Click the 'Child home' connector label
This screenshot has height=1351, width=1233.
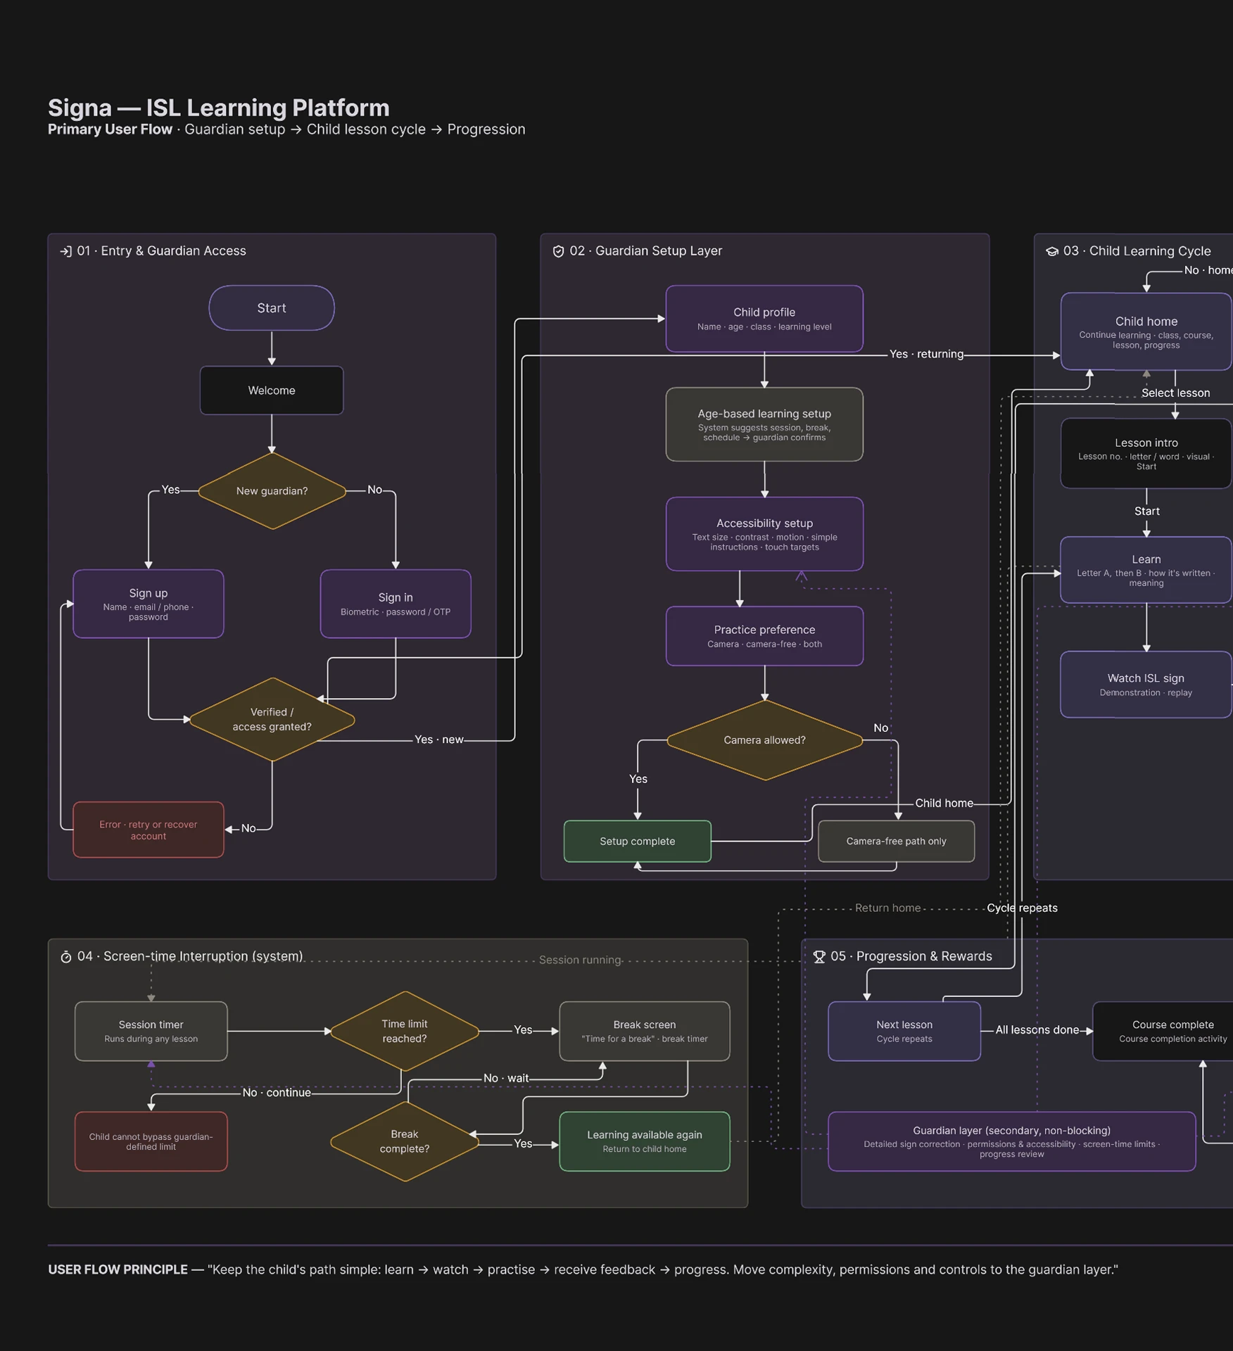coord(944,804)
